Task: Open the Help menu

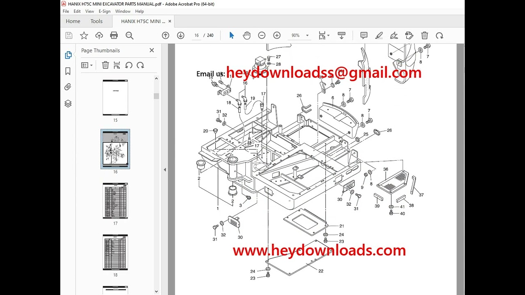Action: pos(139,11)
